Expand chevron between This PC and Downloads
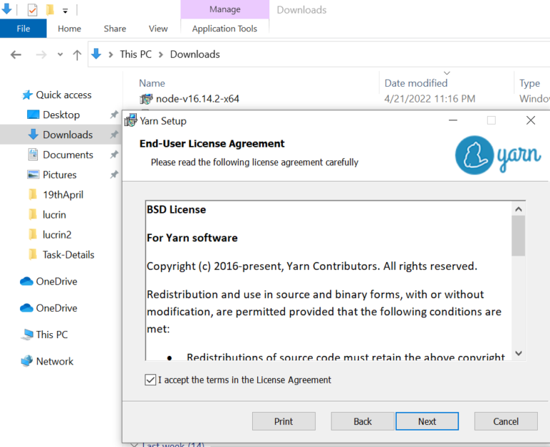550x447 pixels. point(160,54)
